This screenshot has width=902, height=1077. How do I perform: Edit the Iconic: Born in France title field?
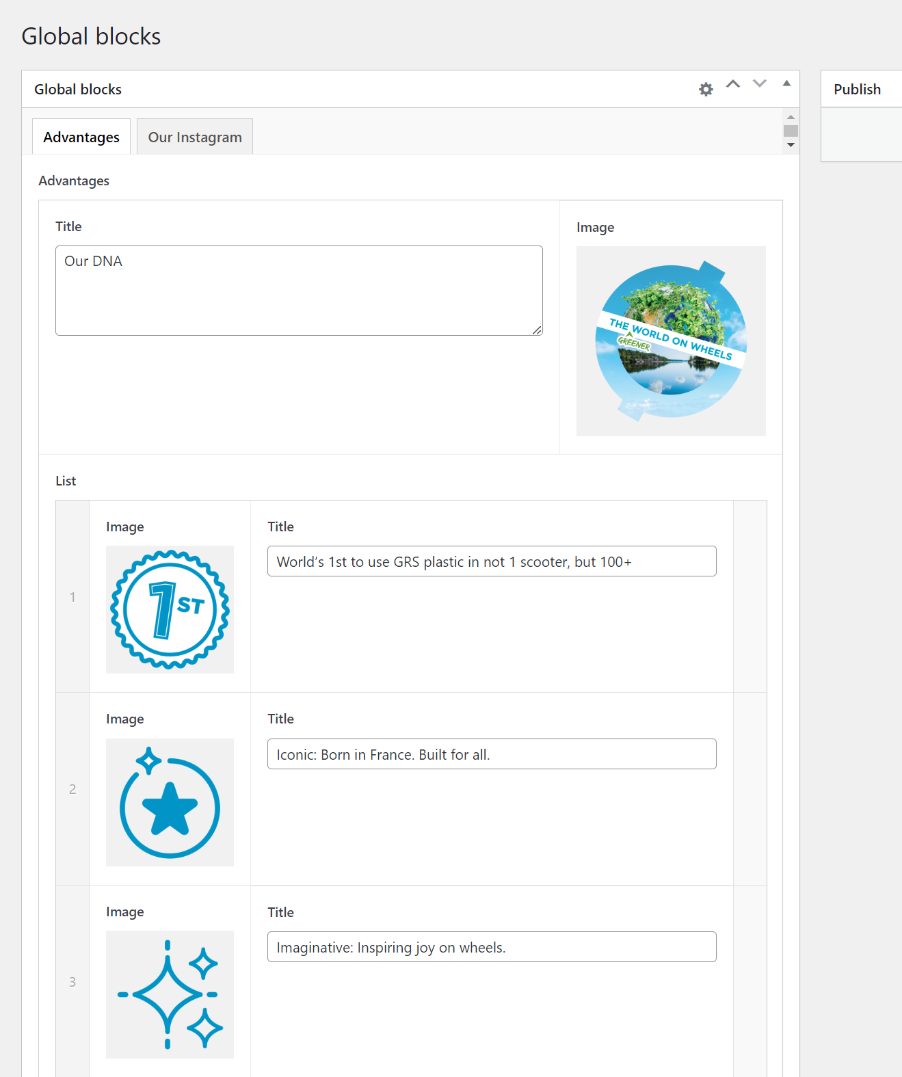(x=492, y=754)
